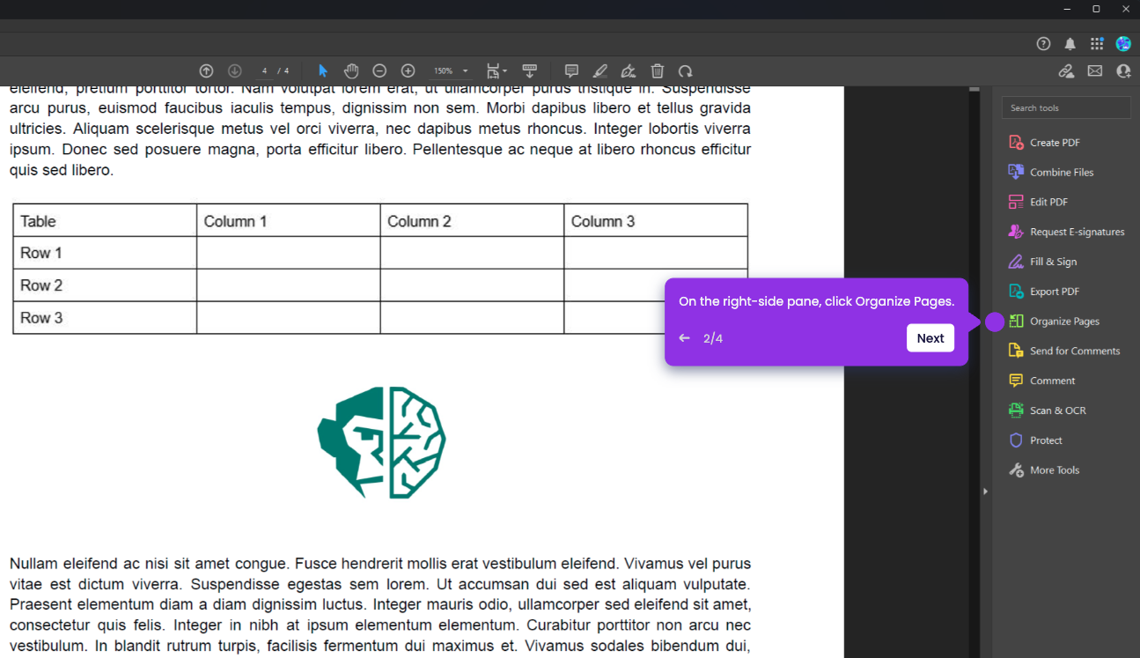
Task: Open notifications bell icon
Action: click(x=1070, y=44)
